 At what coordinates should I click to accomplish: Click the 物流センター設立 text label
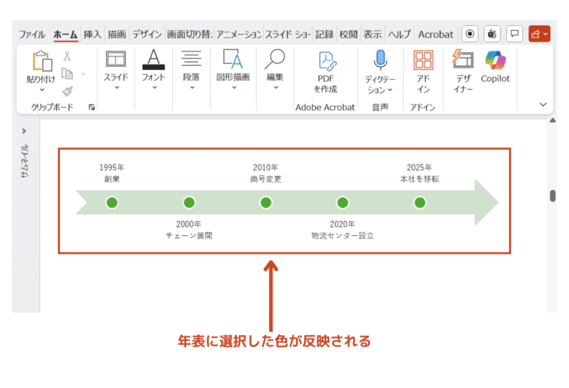coord(343,236)
